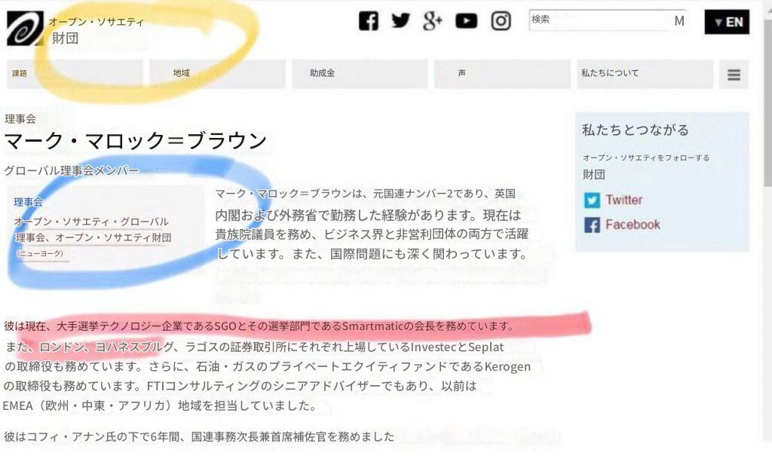Click inside the 検索 search field

(x=598, y=20)
